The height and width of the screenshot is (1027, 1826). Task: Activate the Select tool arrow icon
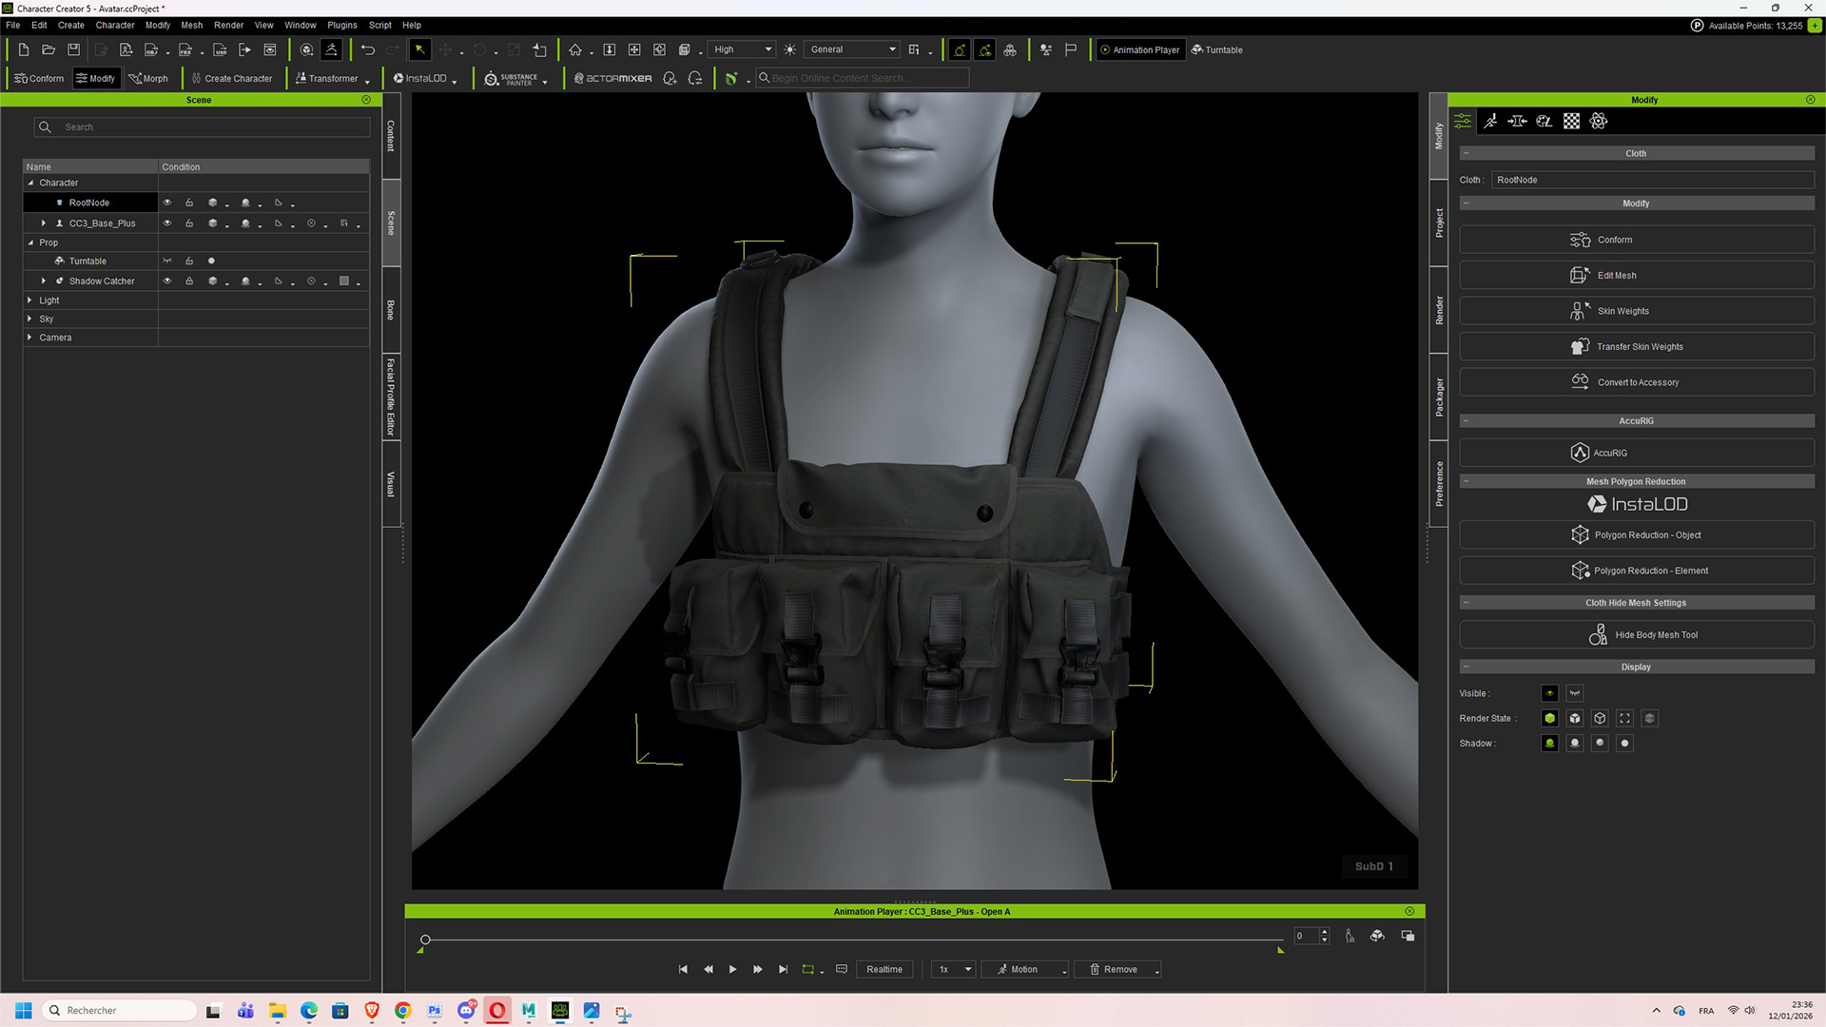tap(419, 49)
